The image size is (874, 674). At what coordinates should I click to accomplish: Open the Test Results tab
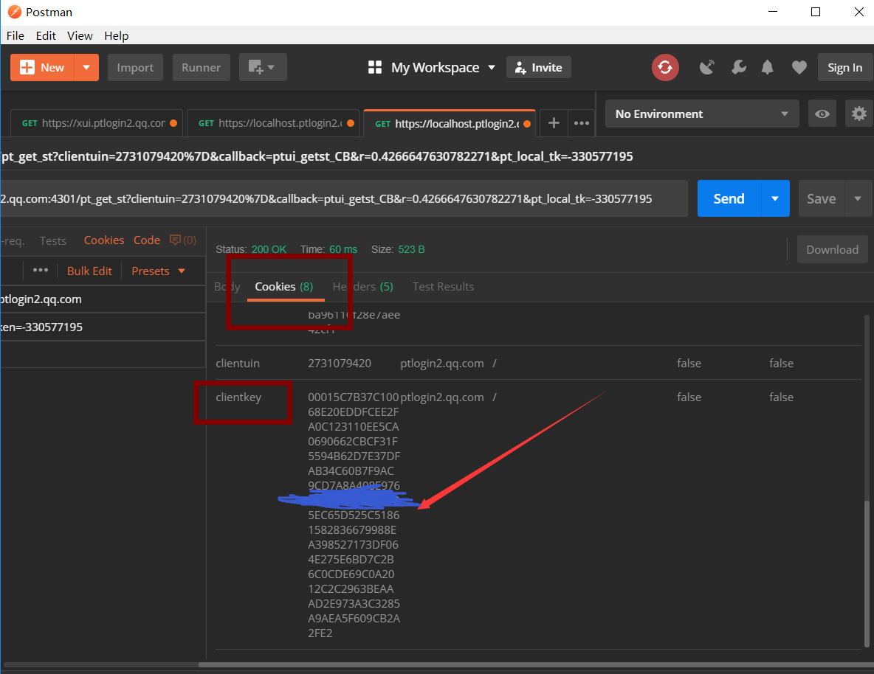coord(443,286)
